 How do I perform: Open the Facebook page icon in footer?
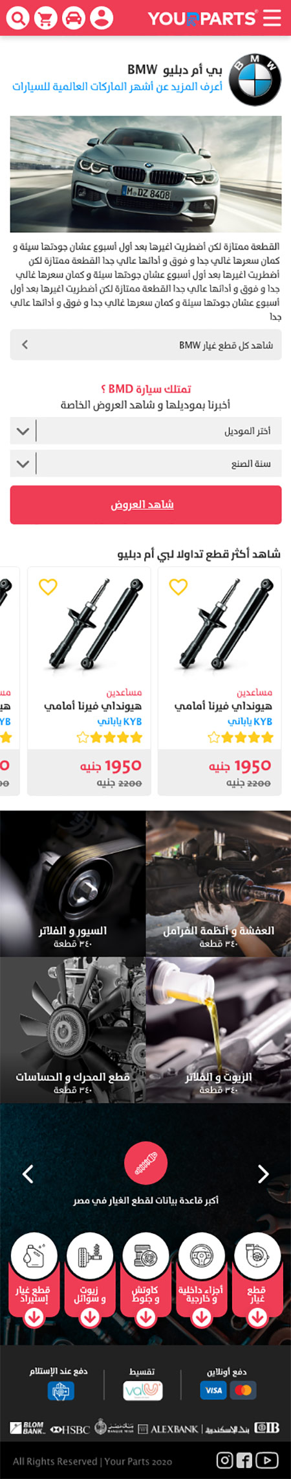click(x=244, y=1460)
